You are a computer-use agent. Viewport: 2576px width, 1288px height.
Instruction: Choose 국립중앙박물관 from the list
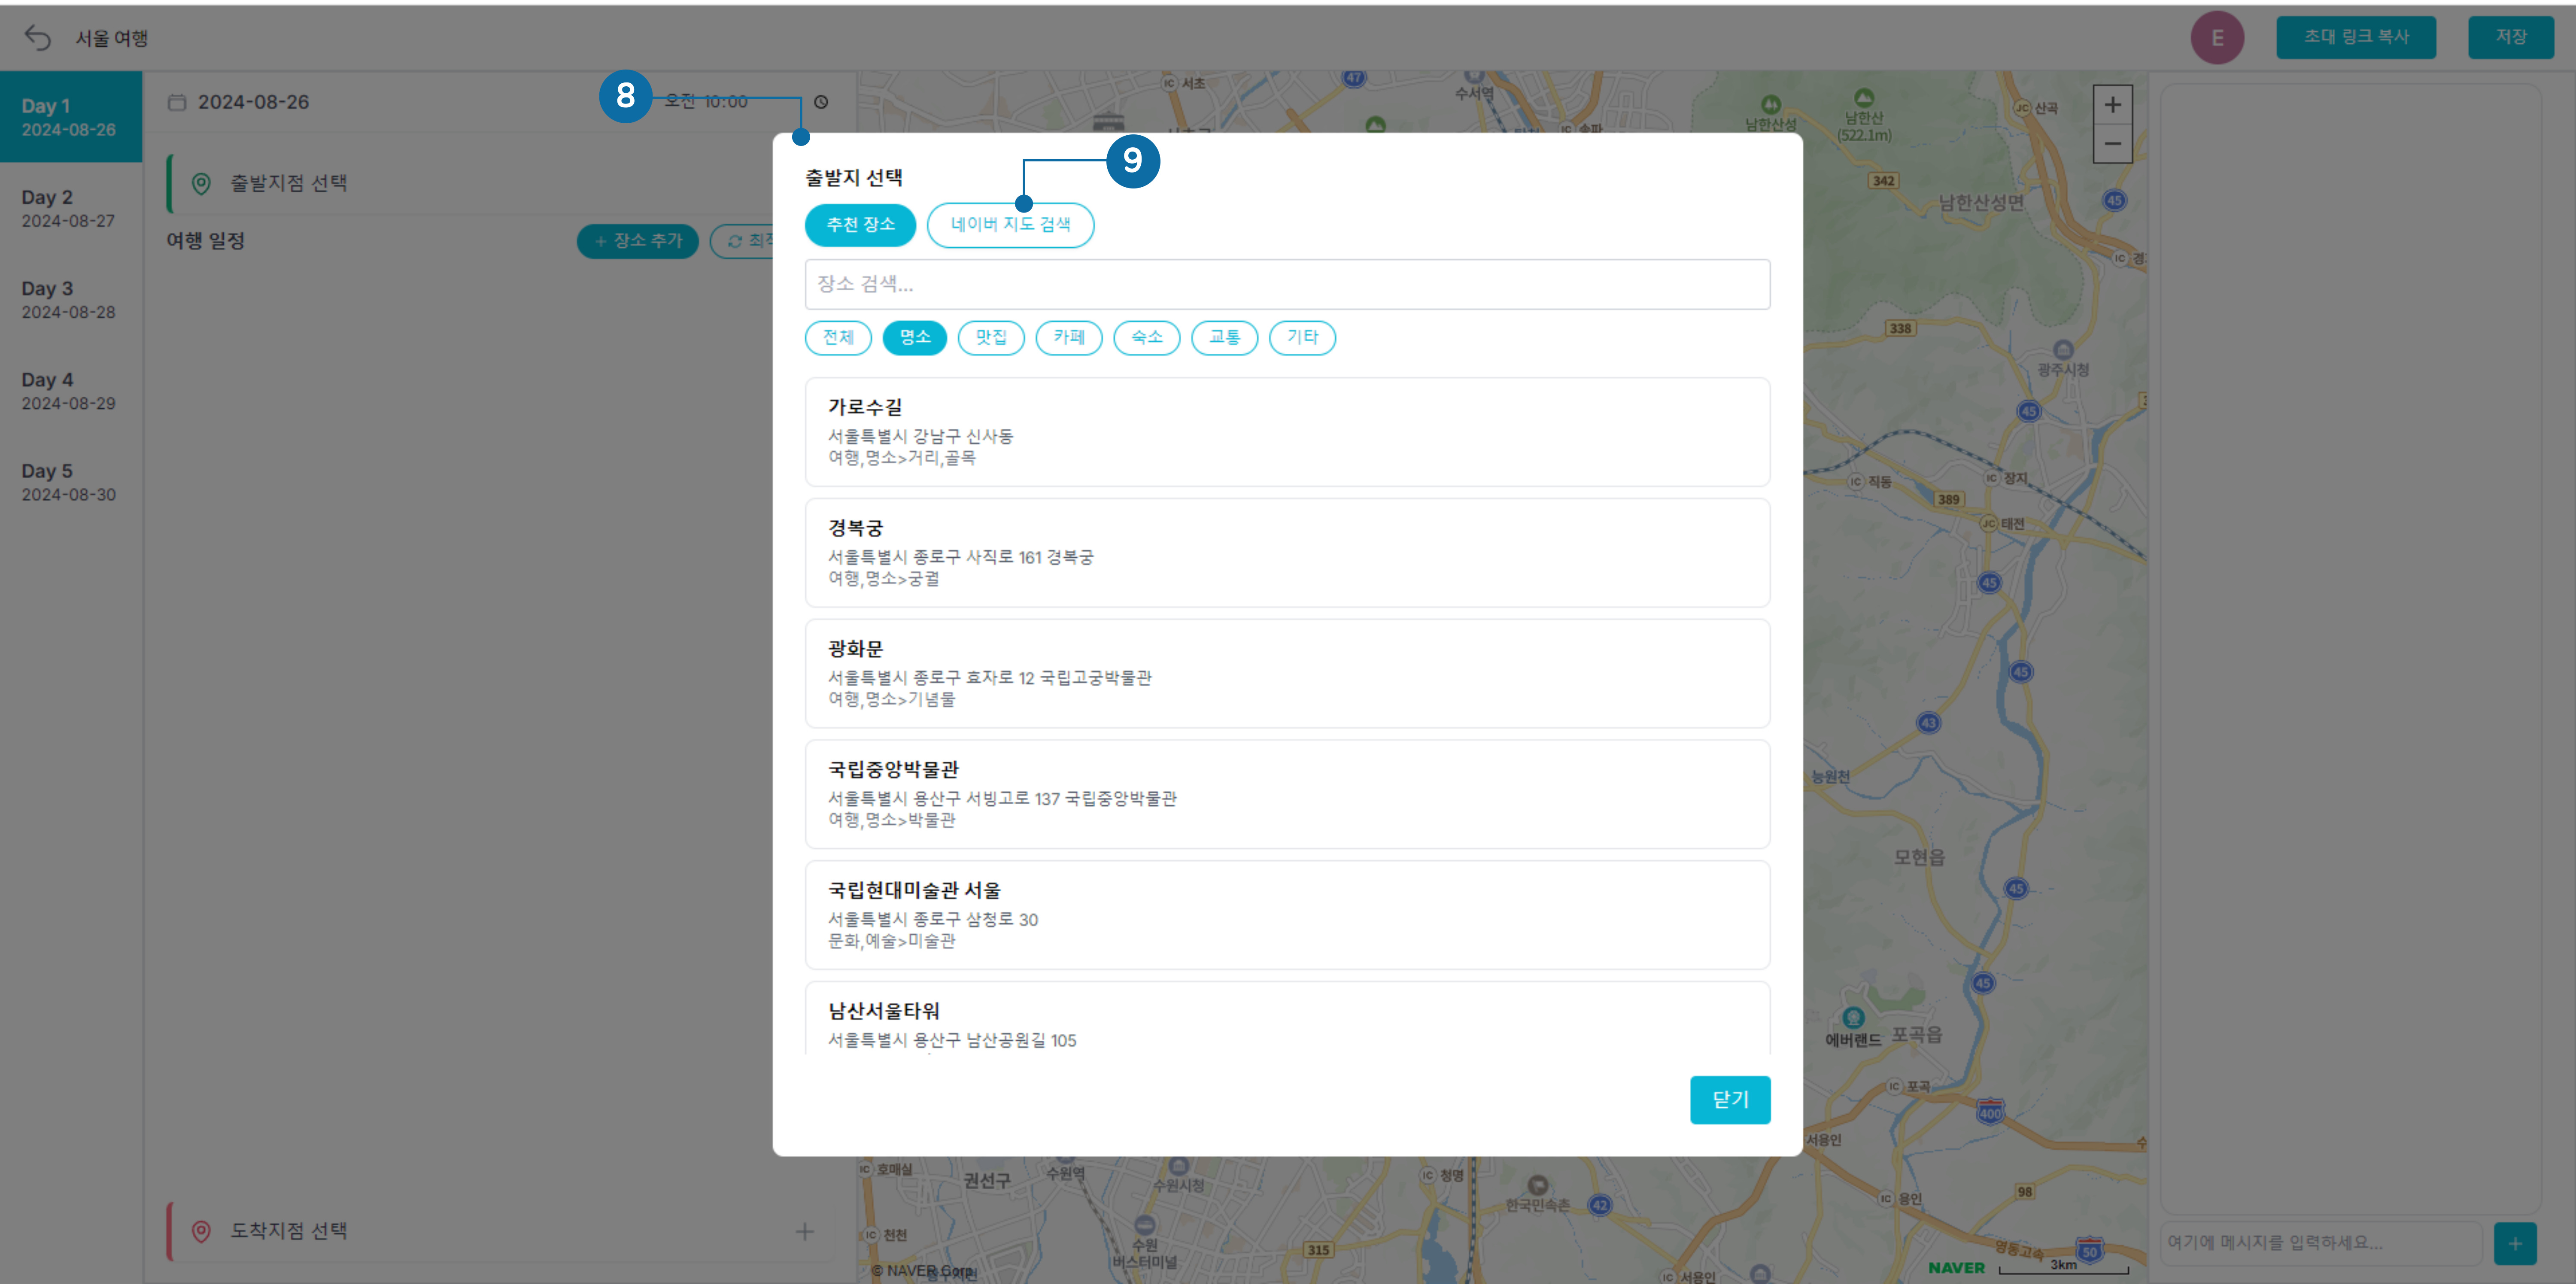click(x=1287, y=794)
